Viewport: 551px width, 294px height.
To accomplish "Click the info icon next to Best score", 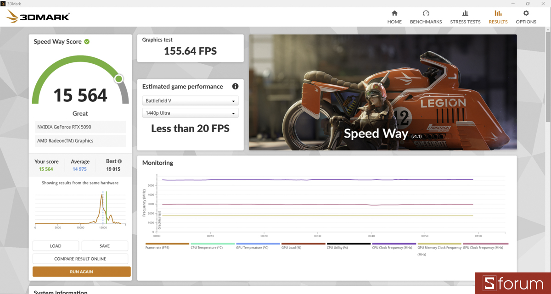I will click(x=120, y=161).
